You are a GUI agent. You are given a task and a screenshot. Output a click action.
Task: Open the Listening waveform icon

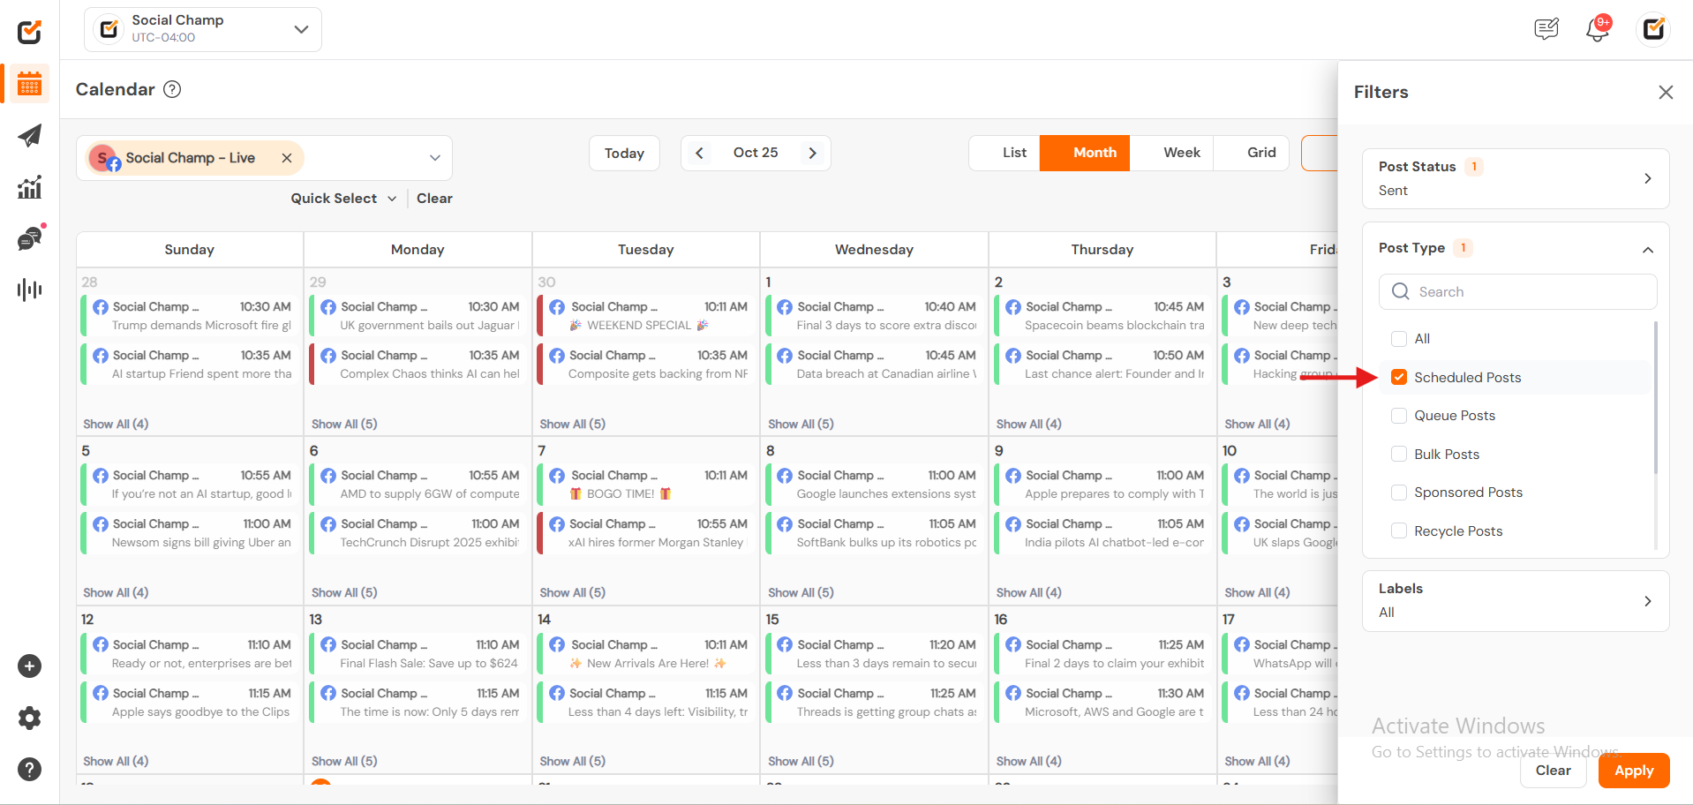(x=30, y=290)
